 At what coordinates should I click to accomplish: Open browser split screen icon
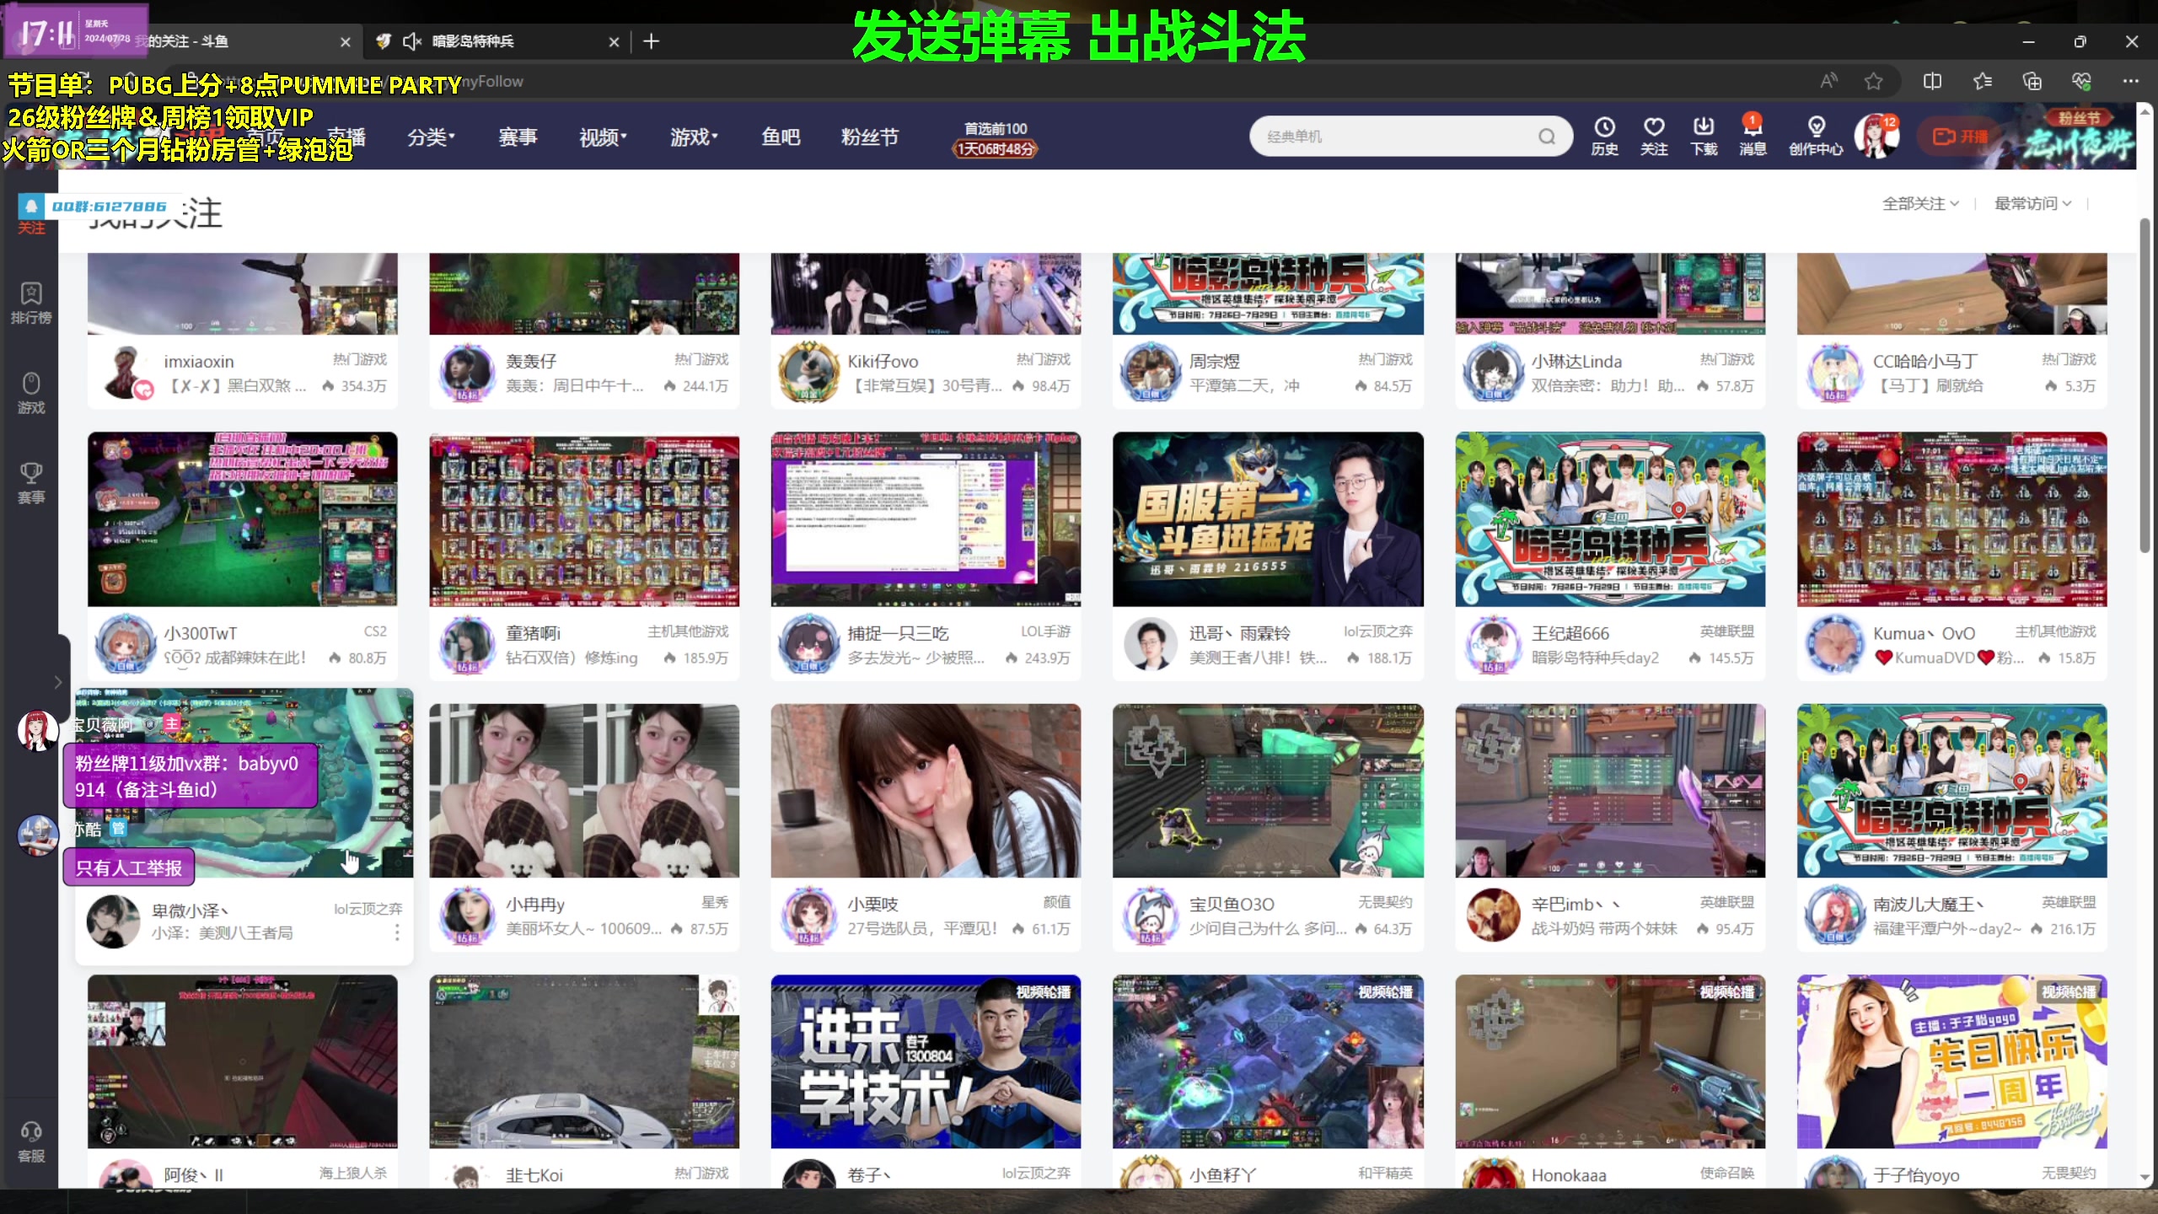click(1932, 81)
